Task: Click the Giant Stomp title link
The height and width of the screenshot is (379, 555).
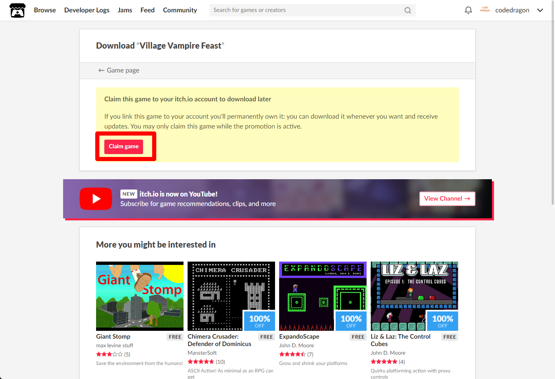Action: click(x=113, y=337)
